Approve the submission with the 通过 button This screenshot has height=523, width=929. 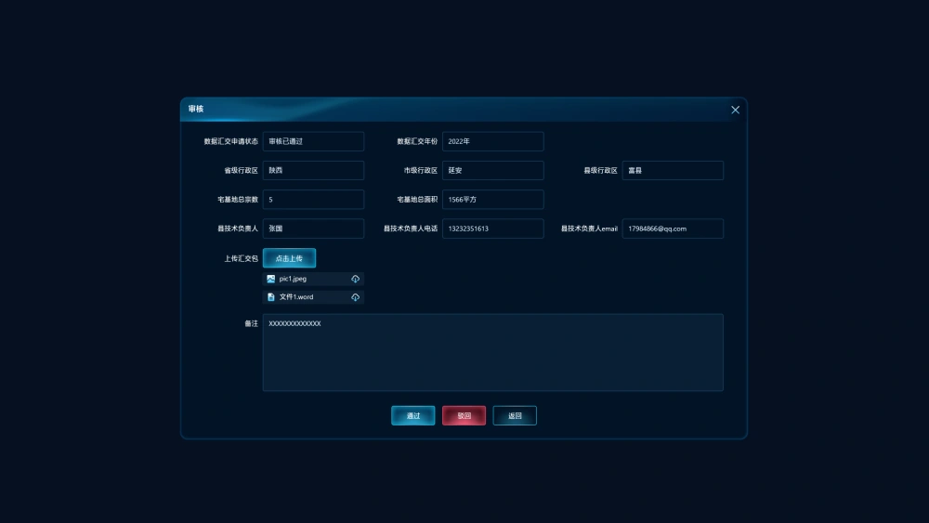coord(412,416)
